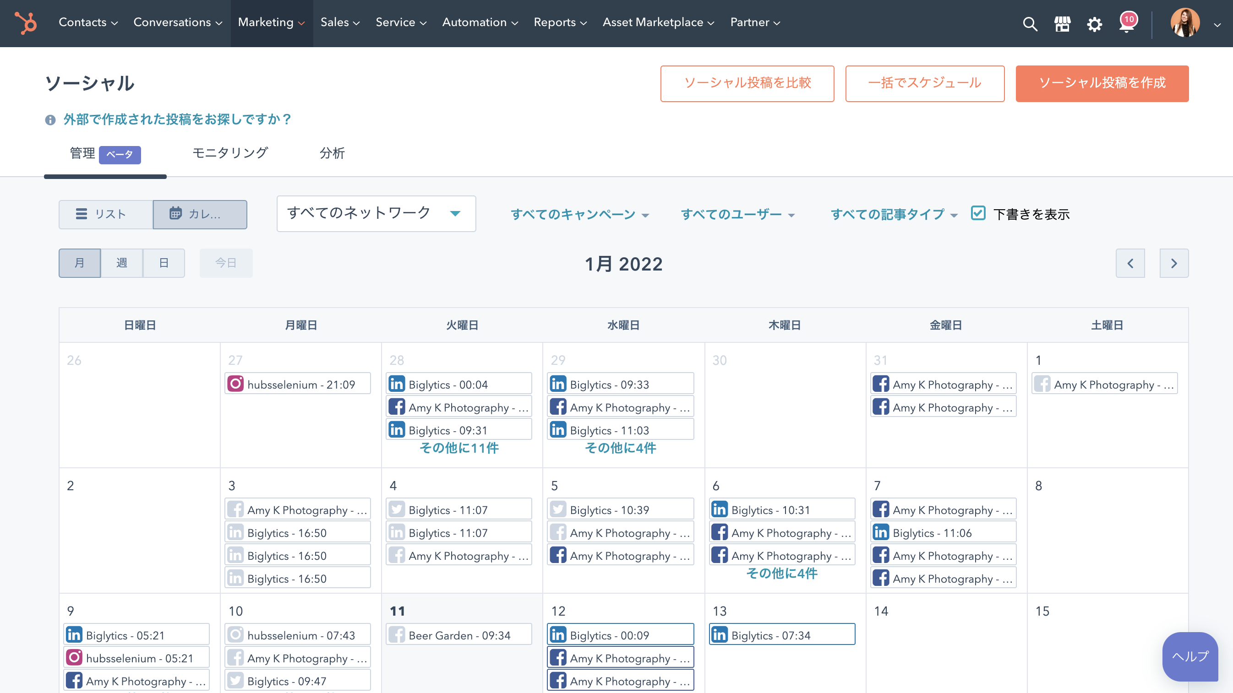Expand the すべての記事タイプ filter

click(x=893, y=214)
